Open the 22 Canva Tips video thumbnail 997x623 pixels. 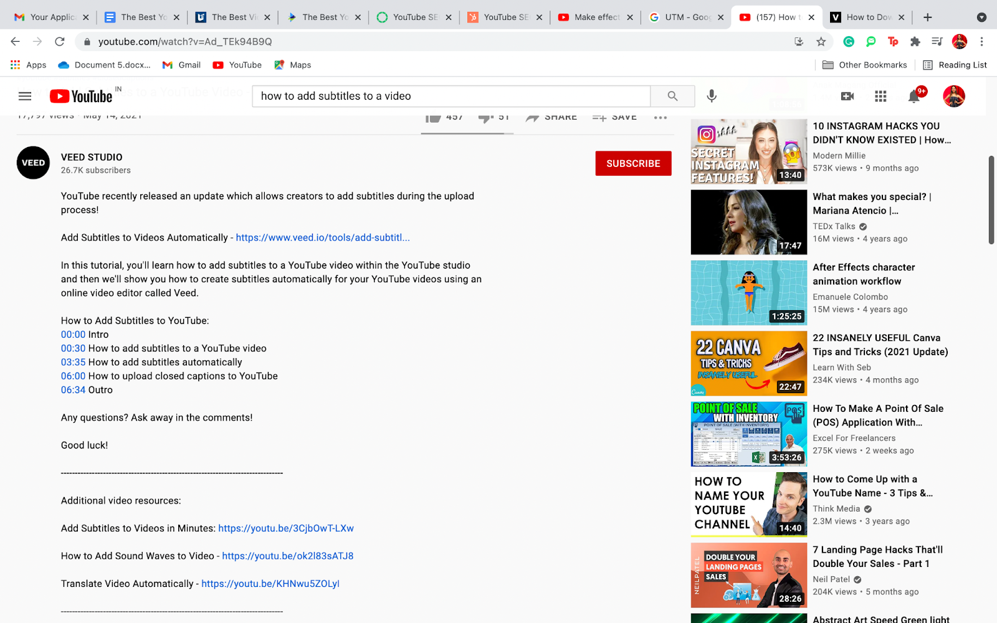(748, 363)
